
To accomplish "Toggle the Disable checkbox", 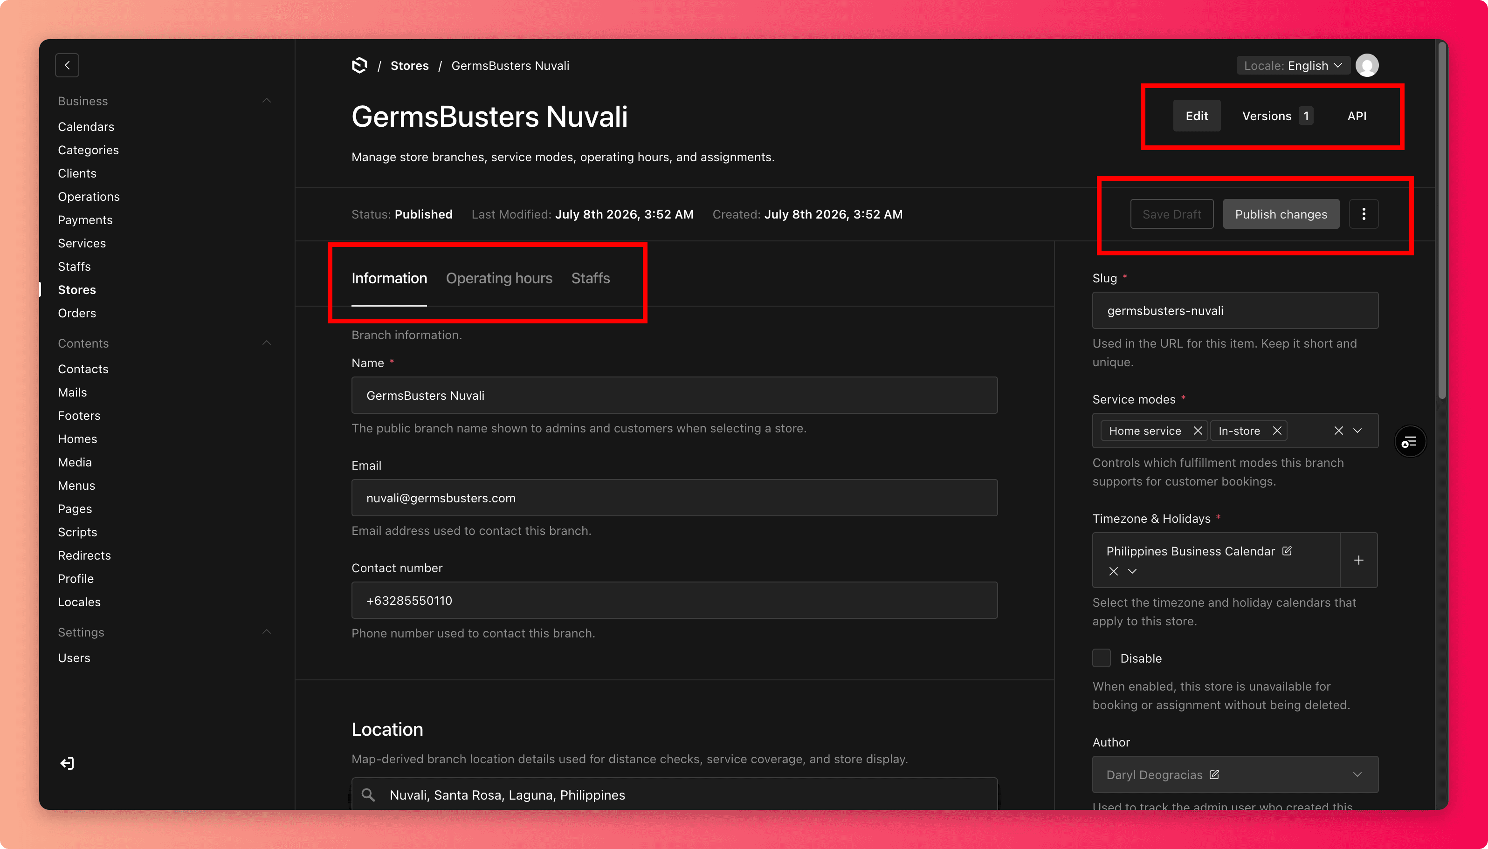I will click(1101, 658).
